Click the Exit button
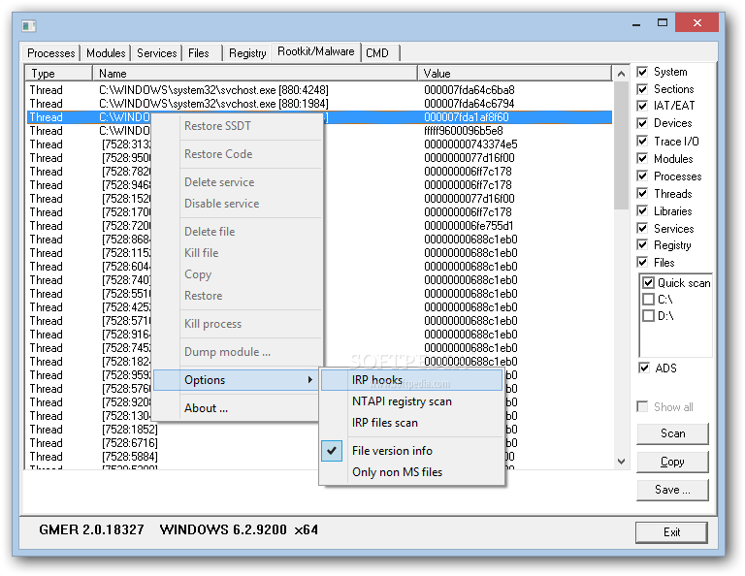 [x=671, y=532]
